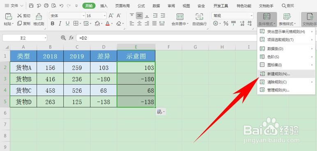Open 图标集(I) submenu
The width and height of the screenshot is (317, 151).
point(286,65)
